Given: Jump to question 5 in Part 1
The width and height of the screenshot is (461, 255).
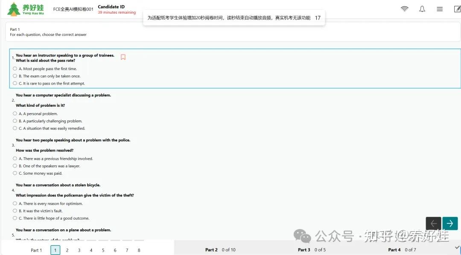Looking at the screenshot, I should [103, 250].
